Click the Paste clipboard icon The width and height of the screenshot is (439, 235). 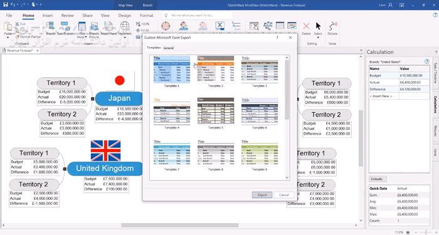pos(8,27)
